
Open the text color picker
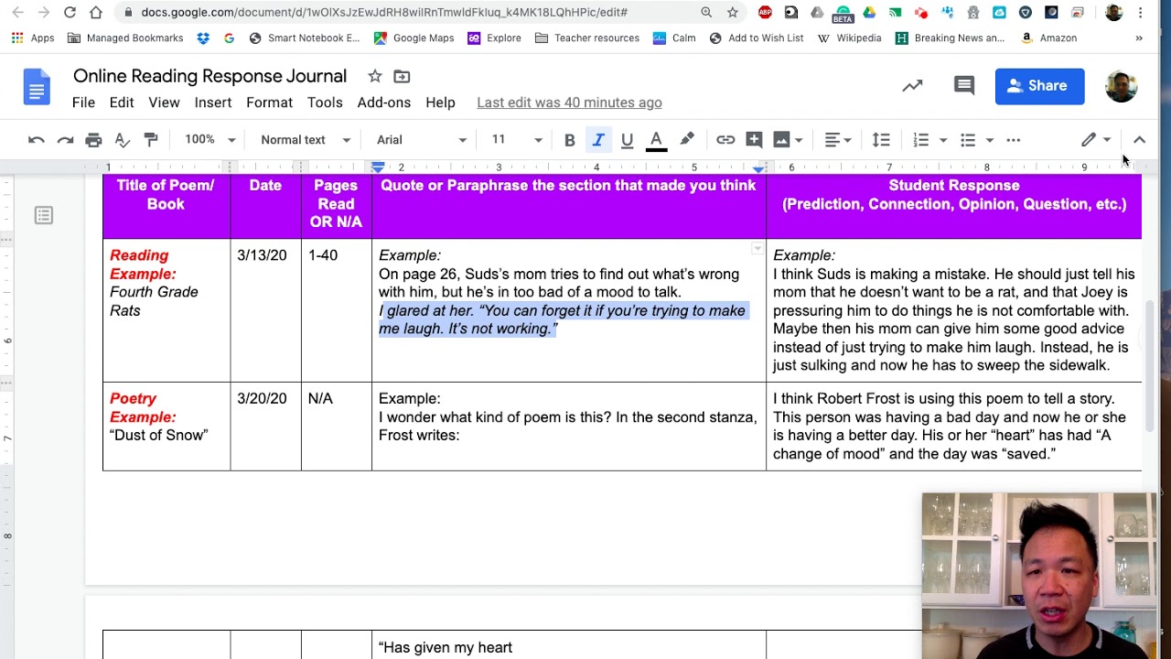point(656,140)
